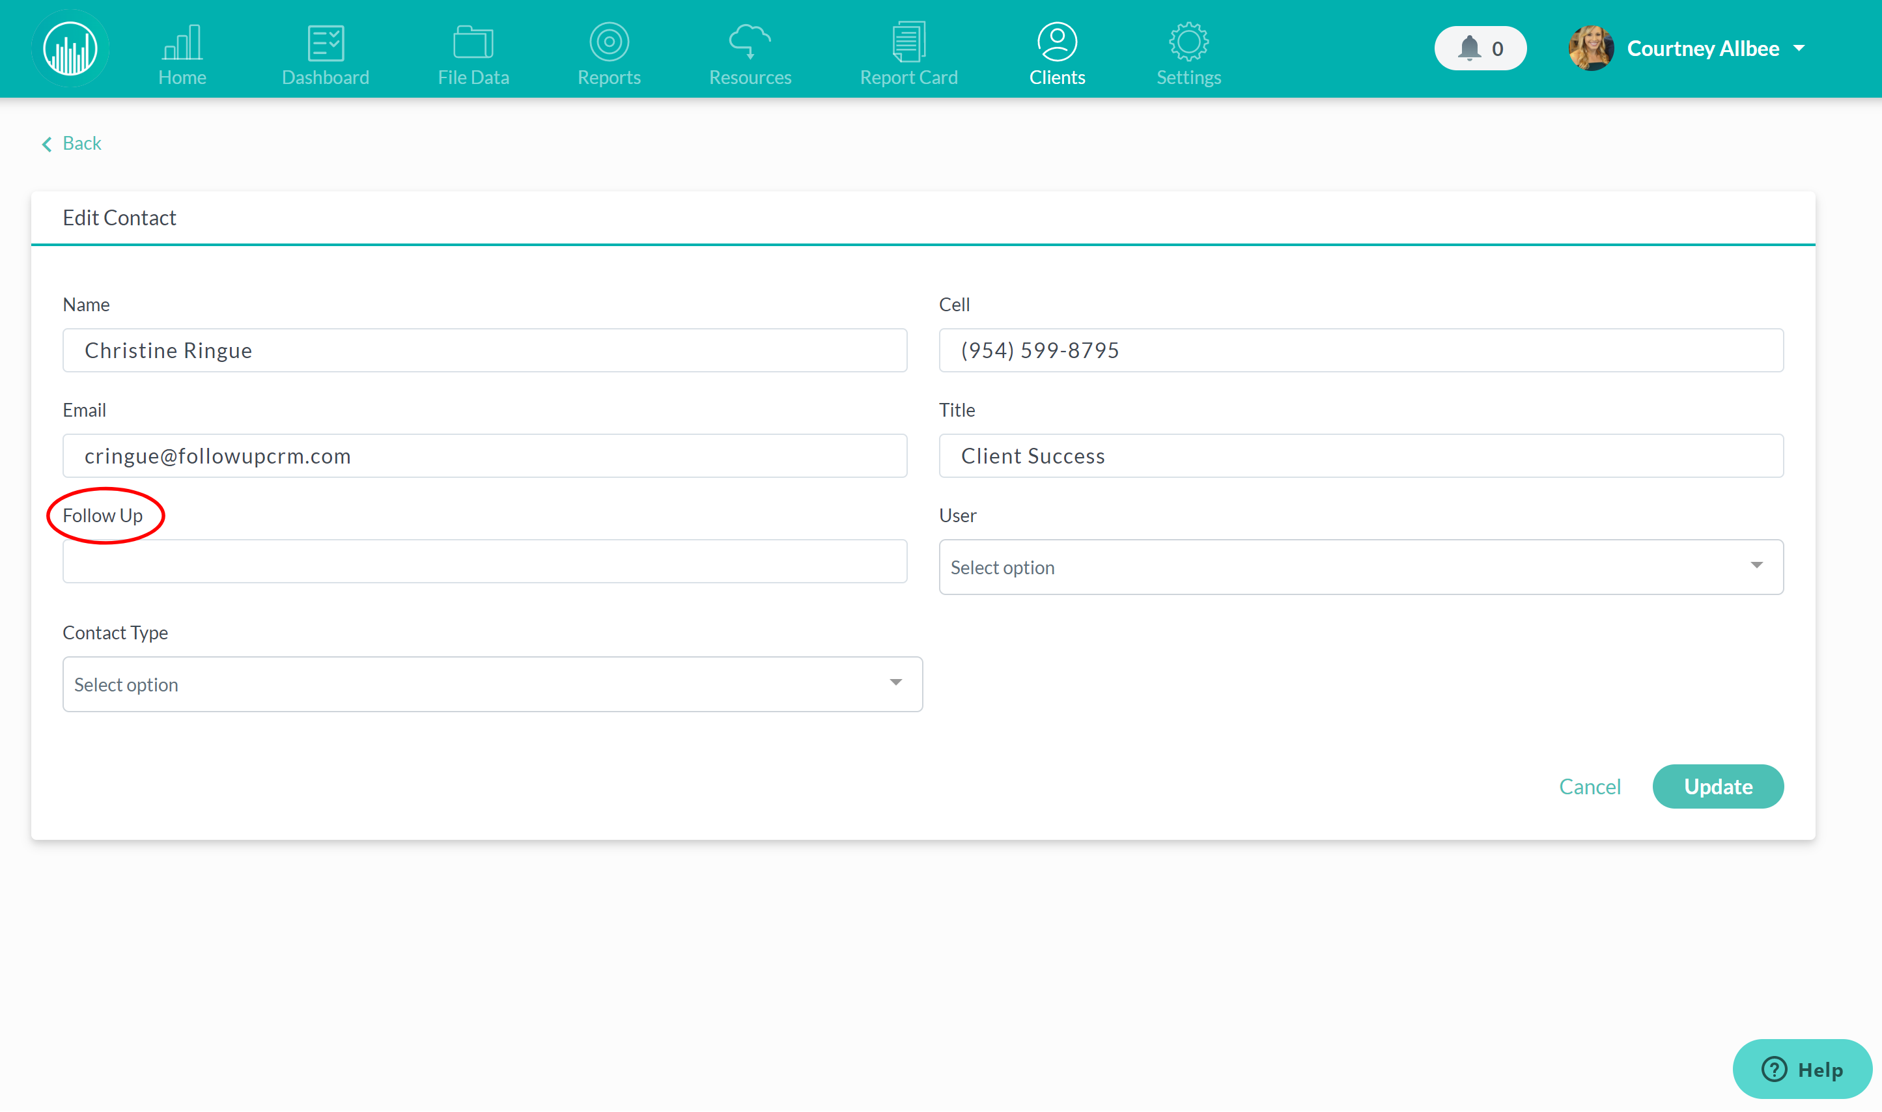This screenshot has width=1882, height=1112.
Task: Open the File Data folder icon
Action: coord(473,42)
